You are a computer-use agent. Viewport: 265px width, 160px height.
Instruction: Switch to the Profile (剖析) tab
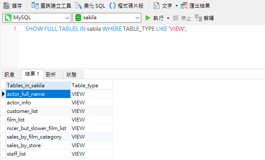[51, 74]
